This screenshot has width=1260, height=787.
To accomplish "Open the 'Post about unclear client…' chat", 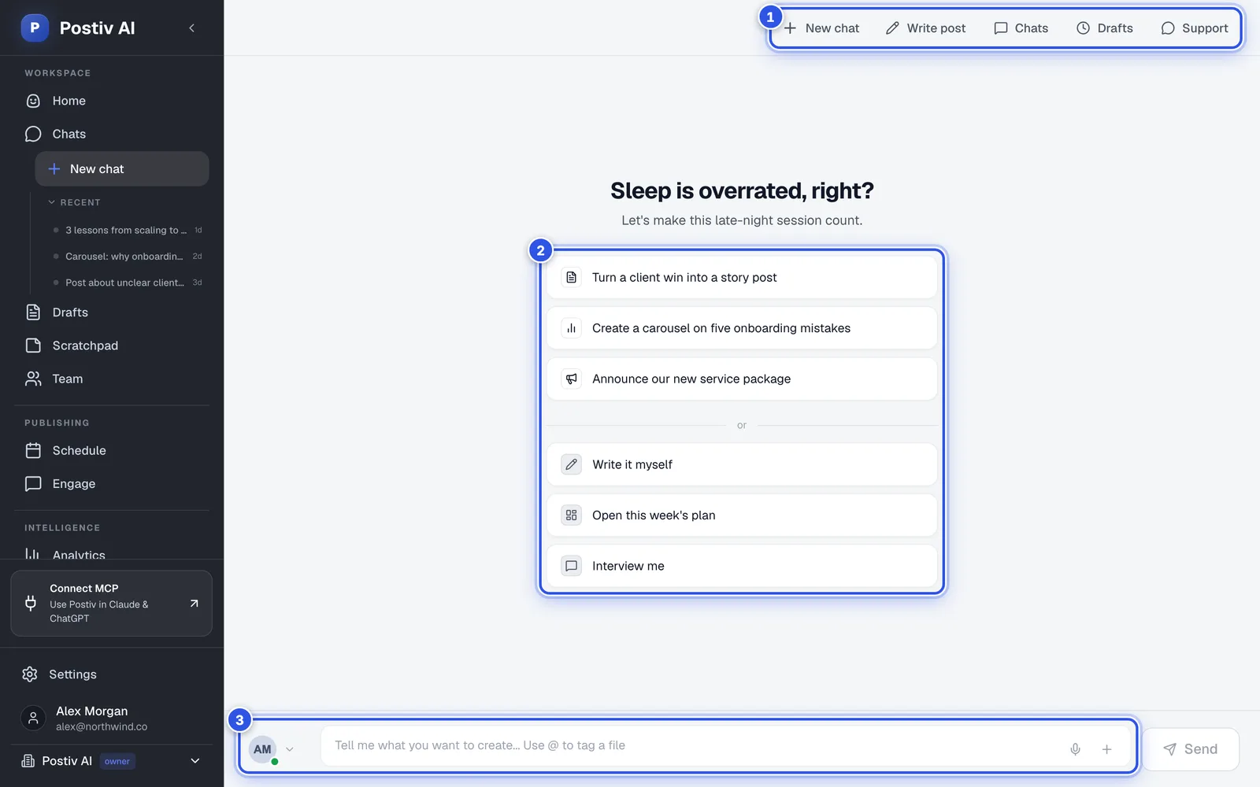I will (126, 283).
